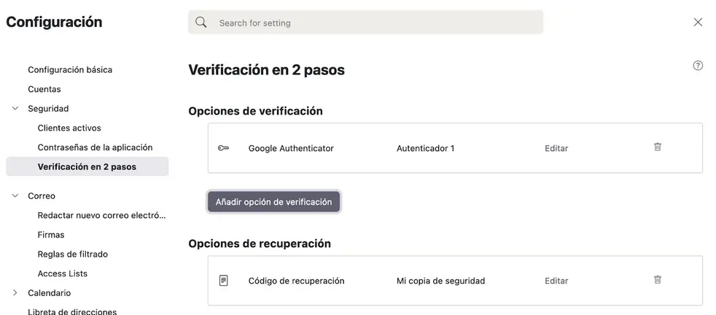Click the document icon beside Código de recuperación
This screenshot has height=315, width=716.
[x=223, y=280]
